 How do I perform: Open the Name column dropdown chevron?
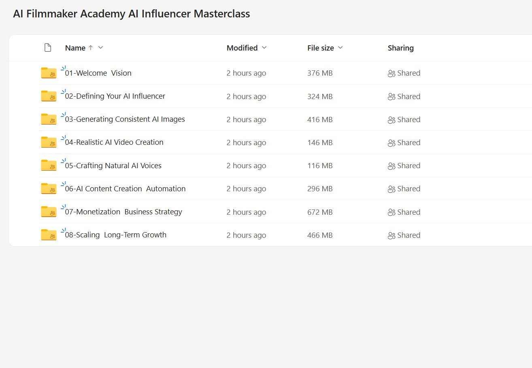point(101,48)
